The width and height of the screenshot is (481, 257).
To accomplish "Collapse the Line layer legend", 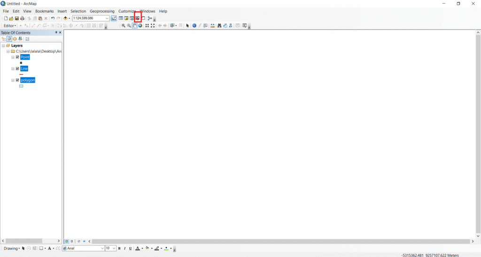I will 13,69.
